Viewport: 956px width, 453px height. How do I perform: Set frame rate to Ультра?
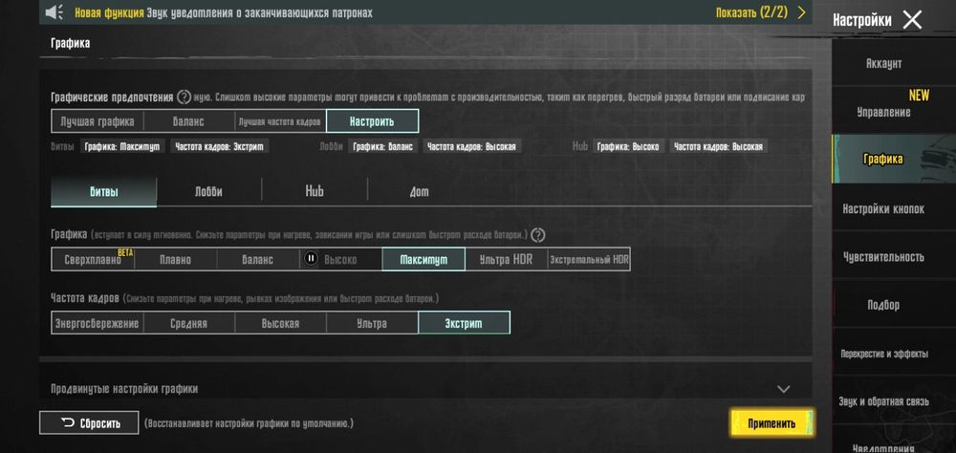372,323
